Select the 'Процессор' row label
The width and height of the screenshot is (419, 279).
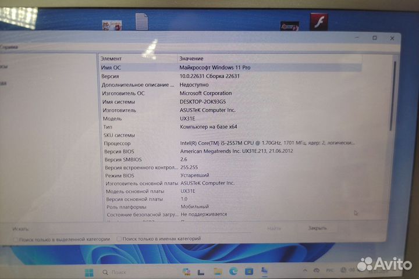click(117, 144)
